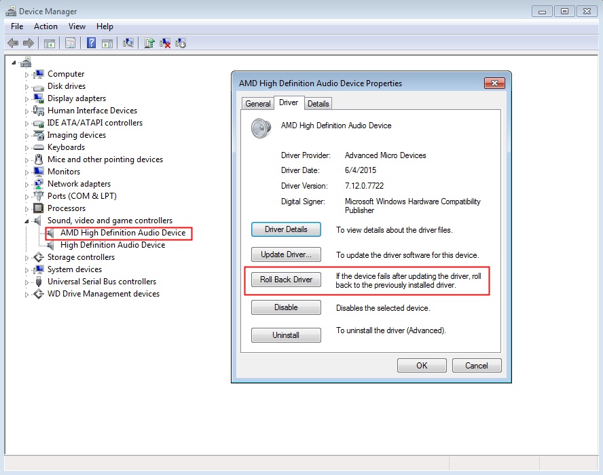Click the Uninstall button in the dialog
Screen dimensions: 603x475
pos(286,335)
